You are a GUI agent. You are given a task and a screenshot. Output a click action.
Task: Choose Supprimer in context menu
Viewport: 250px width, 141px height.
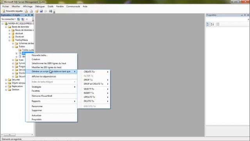coord(51,110)
